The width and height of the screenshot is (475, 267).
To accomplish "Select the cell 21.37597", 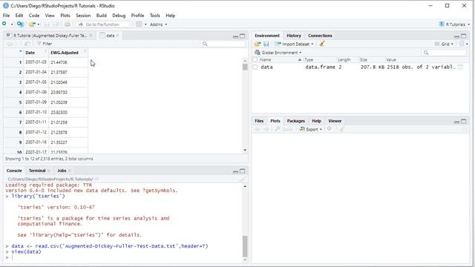I will (x=68, y=73).
